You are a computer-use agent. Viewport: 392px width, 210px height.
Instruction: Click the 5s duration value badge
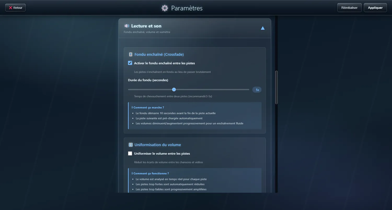[x=257, y=90]
